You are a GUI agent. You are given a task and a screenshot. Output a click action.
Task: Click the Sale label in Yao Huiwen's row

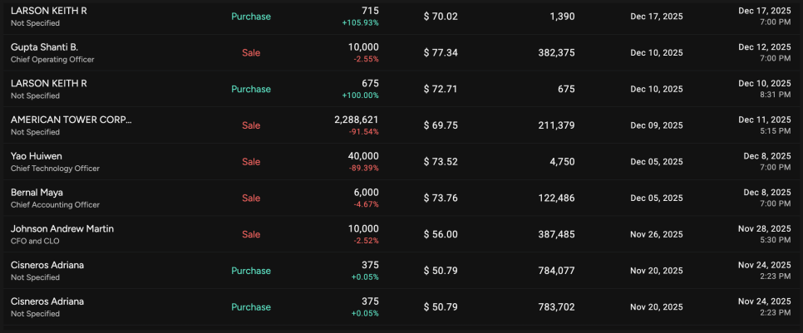point(251,162)
